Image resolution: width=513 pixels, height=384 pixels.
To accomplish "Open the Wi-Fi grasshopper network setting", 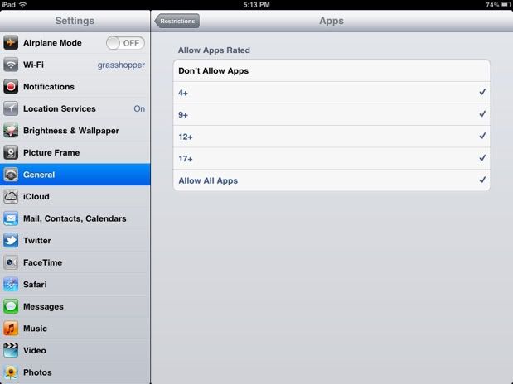I will (75, 65).
